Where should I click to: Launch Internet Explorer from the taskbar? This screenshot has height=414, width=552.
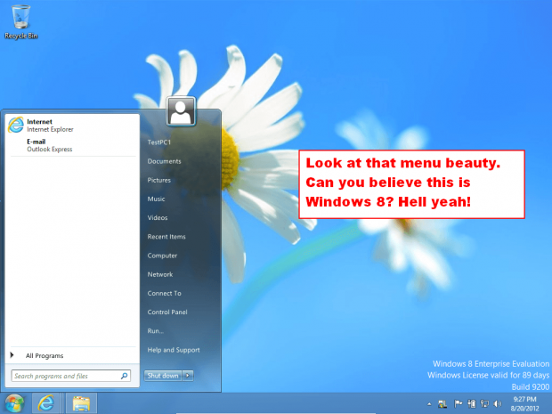point(46,403)
